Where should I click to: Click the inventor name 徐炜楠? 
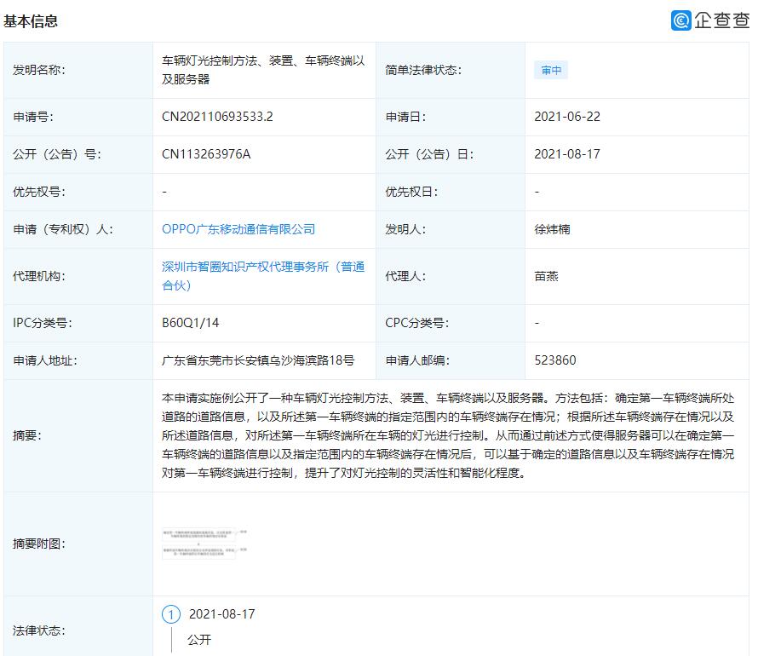554,229
